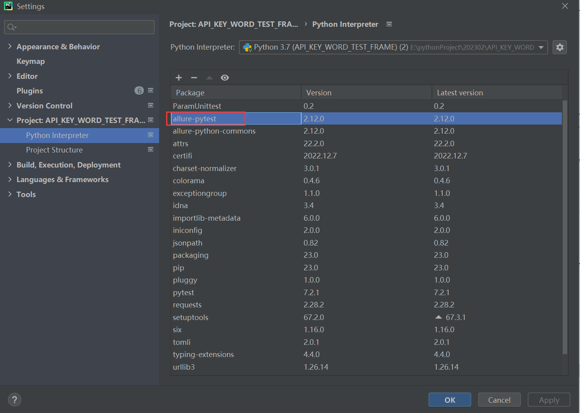
Task: Click the PyCharm logo in title bar
Action: point(8,6)
